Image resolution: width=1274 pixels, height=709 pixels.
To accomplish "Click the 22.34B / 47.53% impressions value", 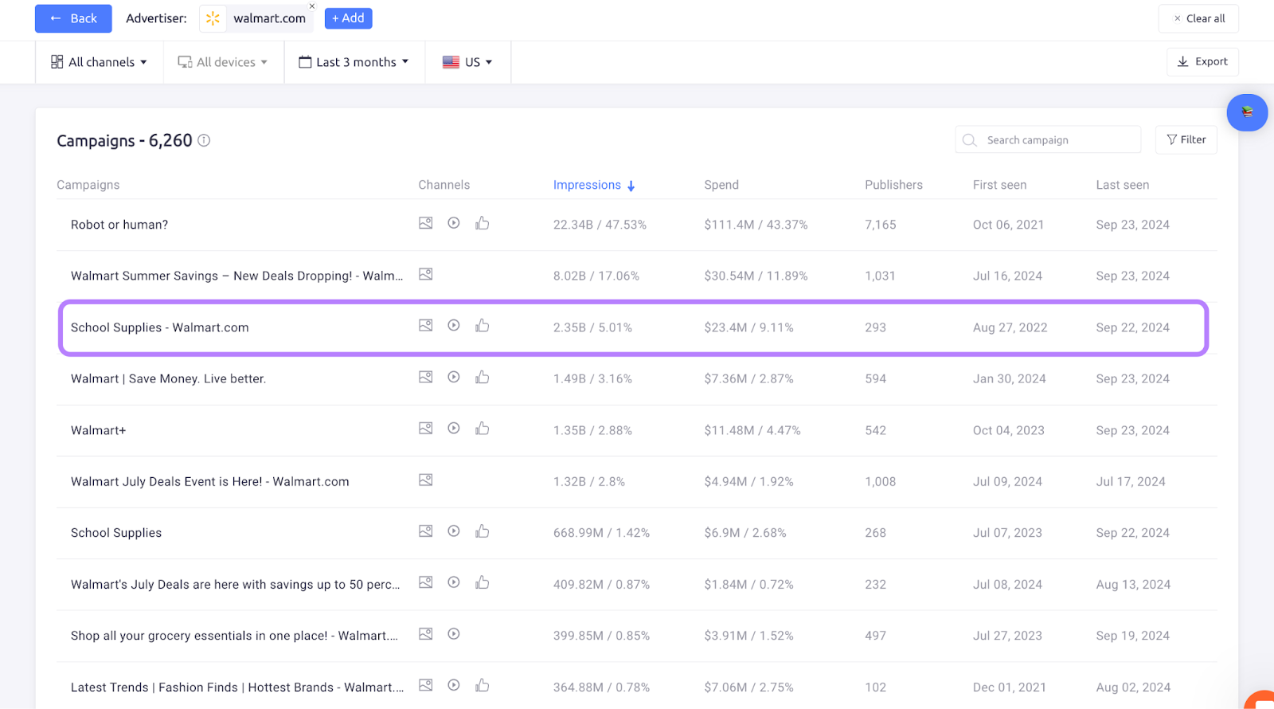I will click(x=600, y=225).
